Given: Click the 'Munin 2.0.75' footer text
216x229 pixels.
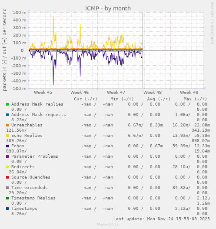Looking at the screenshot, I should [108, 224].
